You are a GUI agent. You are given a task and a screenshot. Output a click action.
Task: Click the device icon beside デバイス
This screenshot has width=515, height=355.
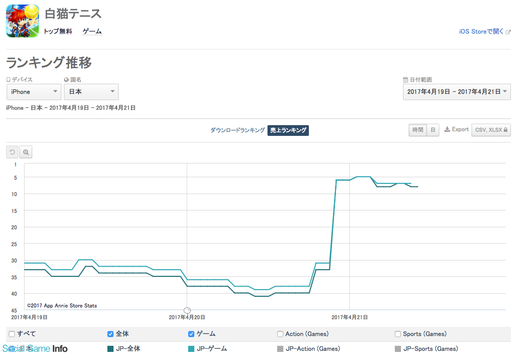pos(9,80)
